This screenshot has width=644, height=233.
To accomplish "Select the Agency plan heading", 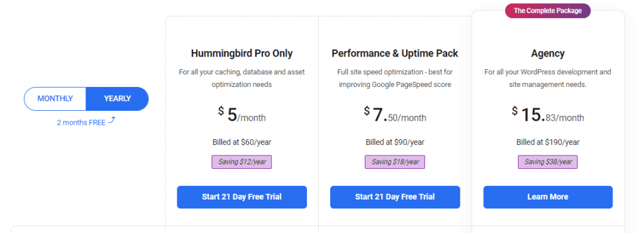I will pos(548,54).
